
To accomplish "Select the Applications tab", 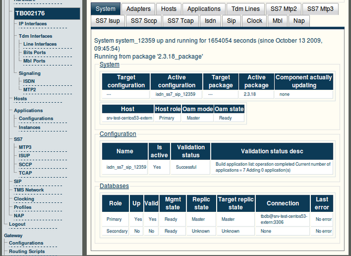I will 204,9.
